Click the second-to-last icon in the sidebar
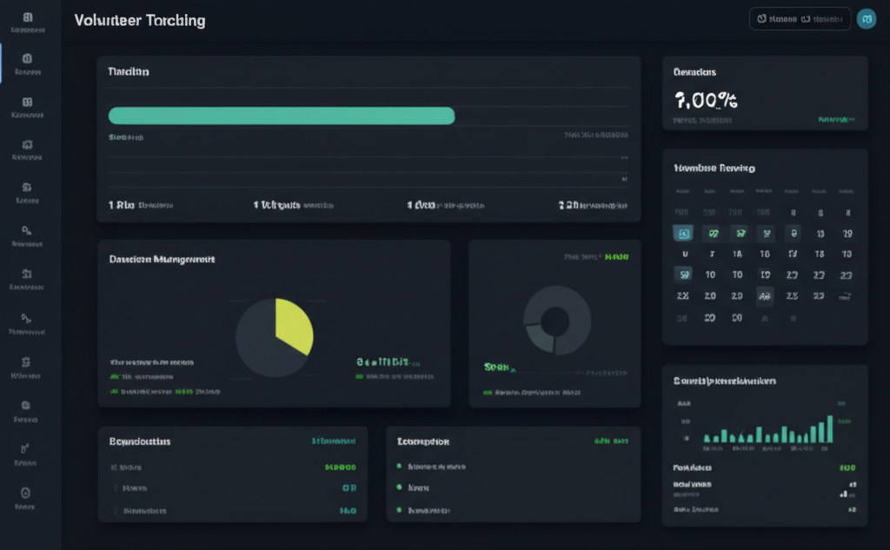The image size is (890, 550). pyautogui.click(x=26, y=448)
